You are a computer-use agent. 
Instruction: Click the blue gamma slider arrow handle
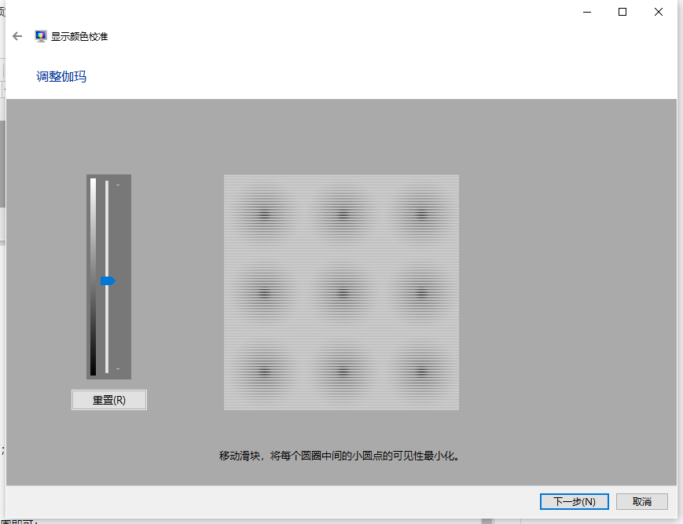[x=109, y=280]
